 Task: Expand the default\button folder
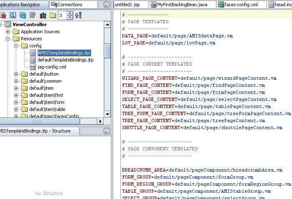click(16, 74)
